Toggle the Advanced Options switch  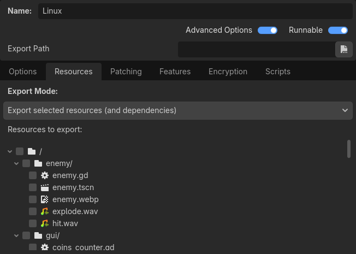(268, 31)
